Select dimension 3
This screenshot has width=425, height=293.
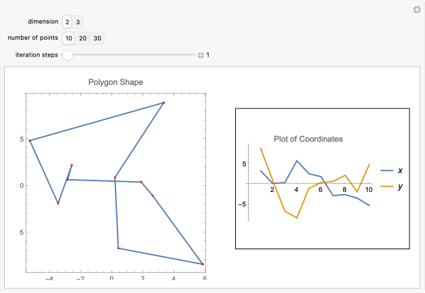point(78,22)
